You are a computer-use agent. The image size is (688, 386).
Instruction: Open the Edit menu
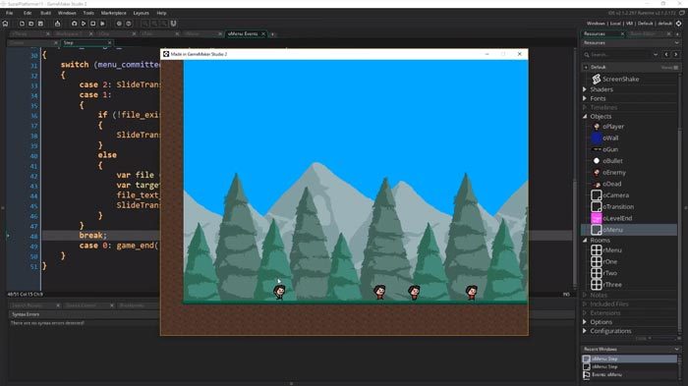point(28,13)
